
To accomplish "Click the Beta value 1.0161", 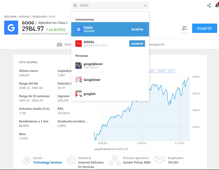I will tap(23, 138).
